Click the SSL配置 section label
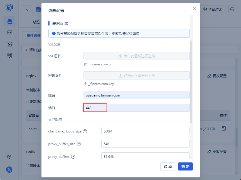 (54, 44)
